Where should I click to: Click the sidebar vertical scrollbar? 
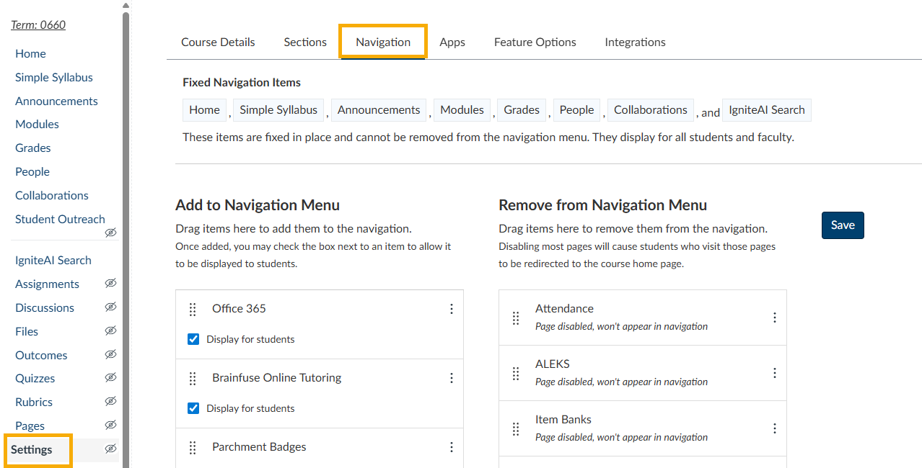click(126, 216)
